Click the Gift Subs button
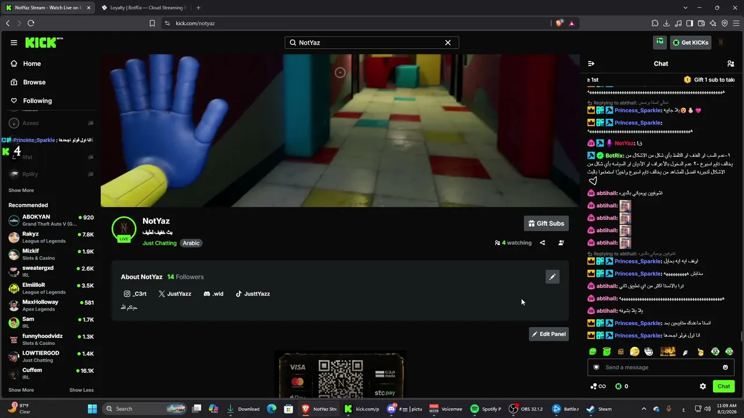 (546, 224)
